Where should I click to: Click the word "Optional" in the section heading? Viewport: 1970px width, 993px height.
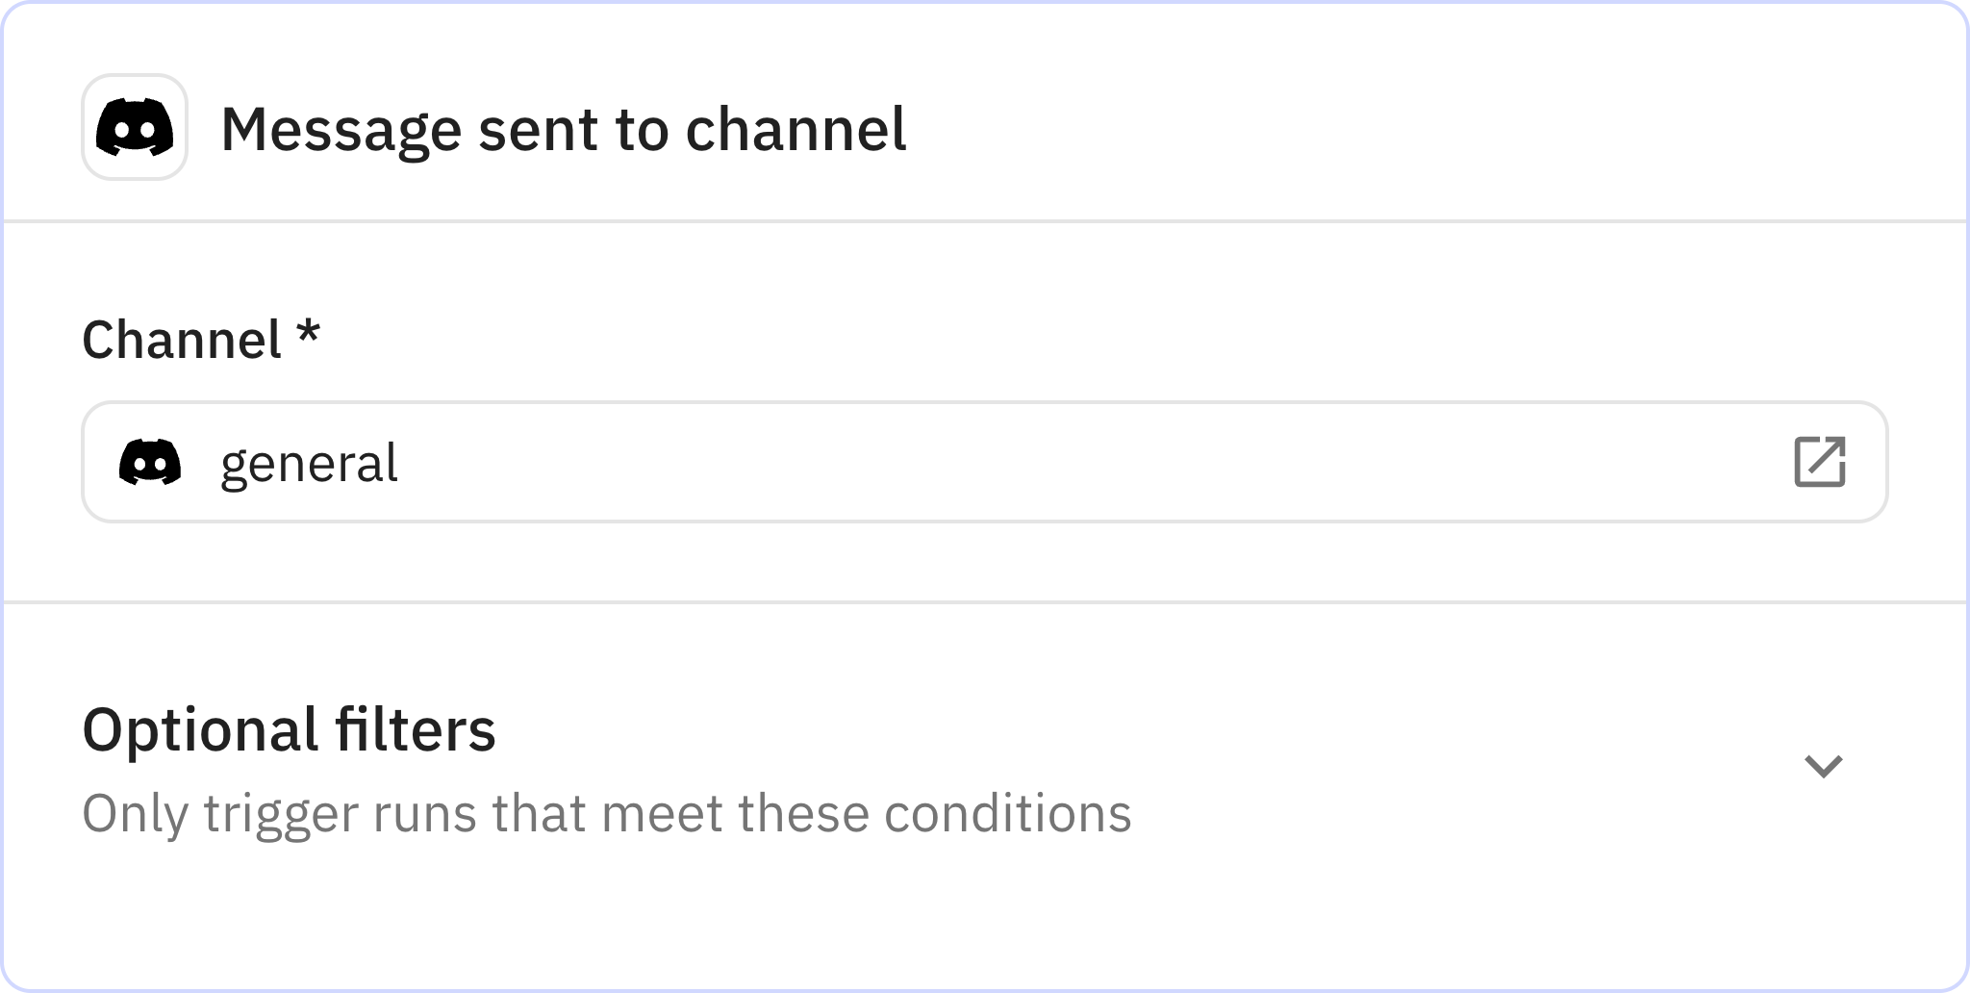[200, 729]
